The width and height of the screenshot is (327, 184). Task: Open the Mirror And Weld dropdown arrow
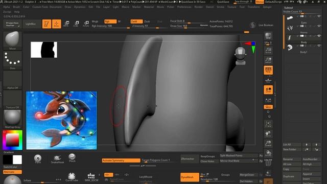(253, 160)
